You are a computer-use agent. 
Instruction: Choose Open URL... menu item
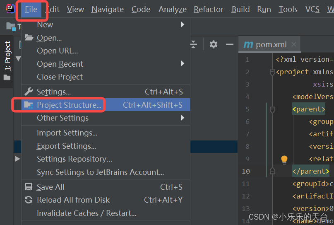(106, 51)
